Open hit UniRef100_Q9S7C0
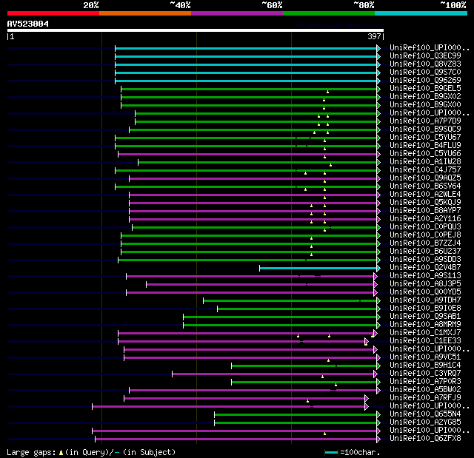This screenshot has height=458, width=474. (425, 73)
